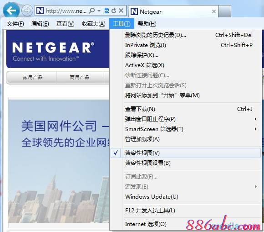Open the 编辑(E) menu
The width and height of the screenshot is (264, 232).
(x=40, y=24)
